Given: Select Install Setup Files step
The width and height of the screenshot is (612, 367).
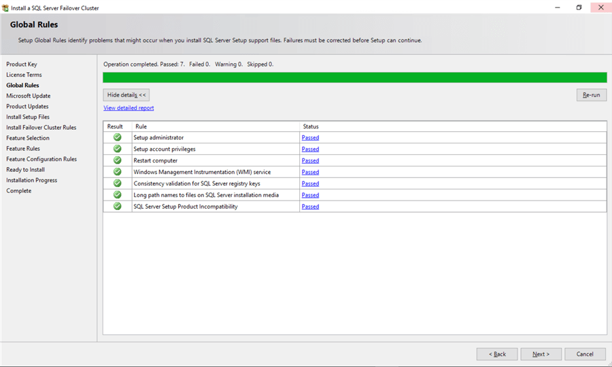Looking at the screenshot, I should click(x=28, y=117).
